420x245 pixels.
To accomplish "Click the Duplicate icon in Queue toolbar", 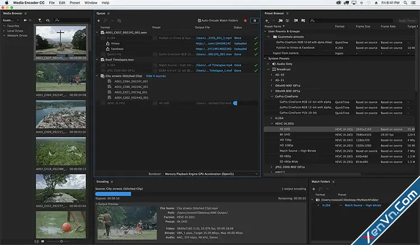I will coord(119,21).
